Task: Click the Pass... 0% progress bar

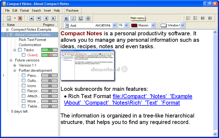Action: (50, 75)
